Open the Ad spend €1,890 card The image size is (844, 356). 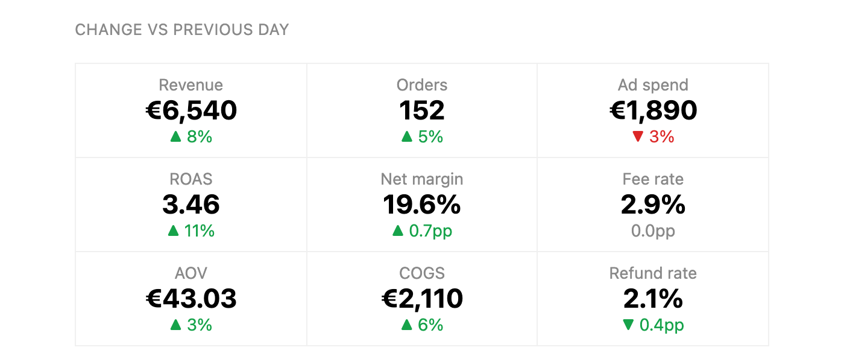[x=653, y=110]
